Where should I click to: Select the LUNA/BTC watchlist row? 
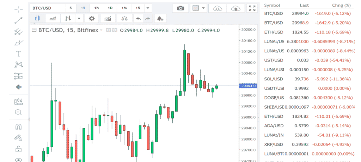(307, 154)
